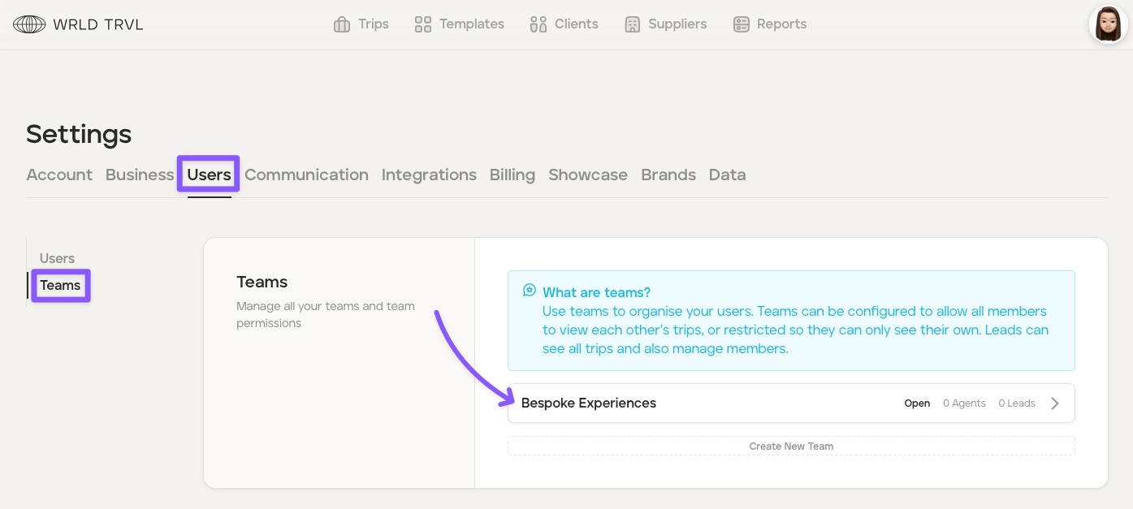Switch to the Account settings tab

[59, 175]
